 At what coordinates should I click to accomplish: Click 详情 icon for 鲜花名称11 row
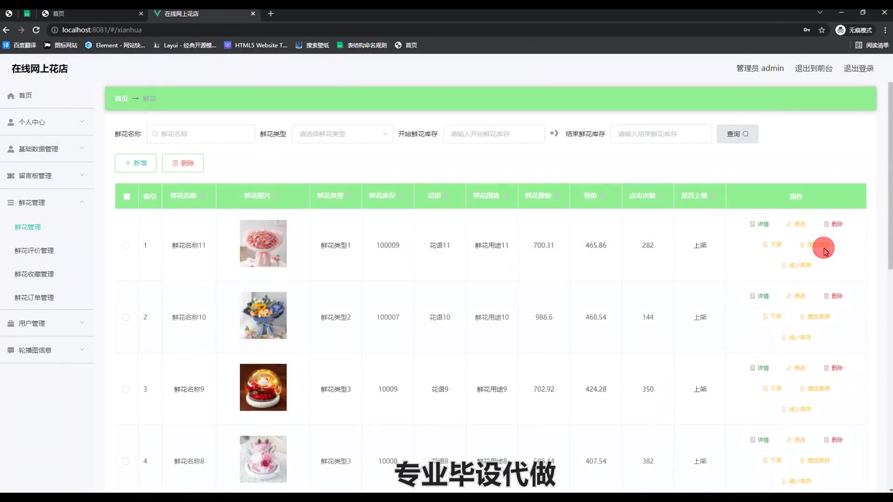coord(752,224)
